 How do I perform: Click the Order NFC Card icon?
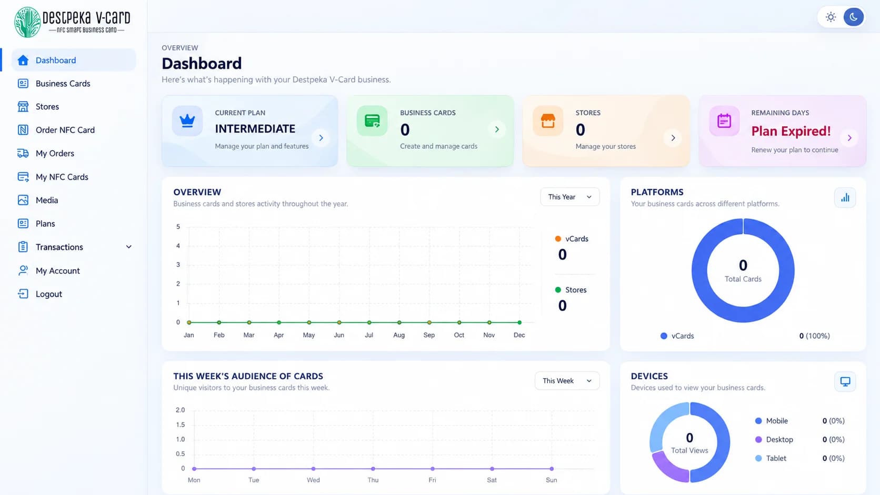23,130
